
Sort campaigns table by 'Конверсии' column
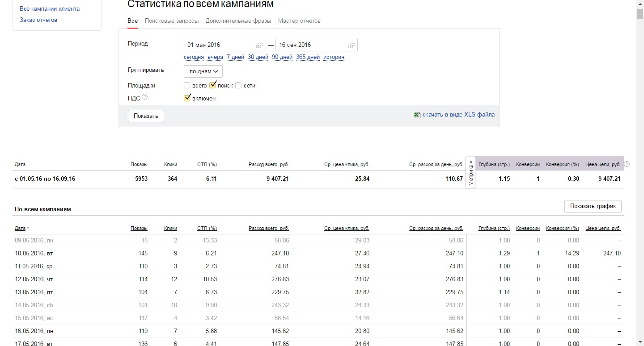point(528,228)
